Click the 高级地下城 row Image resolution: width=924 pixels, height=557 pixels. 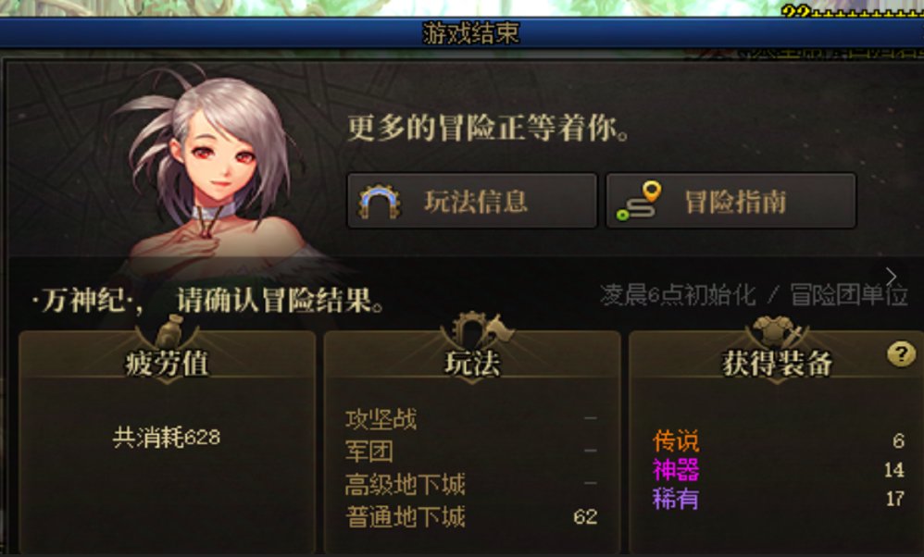click(x=471, y=484)
